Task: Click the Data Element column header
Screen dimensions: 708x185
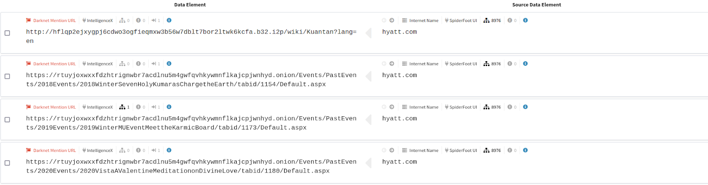Action: (190, 5)
